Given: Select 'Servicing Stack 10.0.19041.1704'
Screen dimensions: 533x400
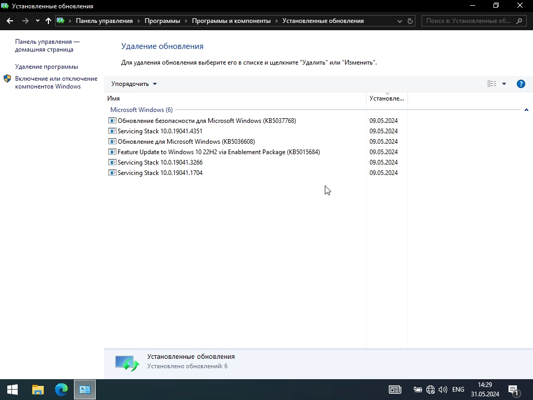Looking at the screenshot, I should click(160, 173).
